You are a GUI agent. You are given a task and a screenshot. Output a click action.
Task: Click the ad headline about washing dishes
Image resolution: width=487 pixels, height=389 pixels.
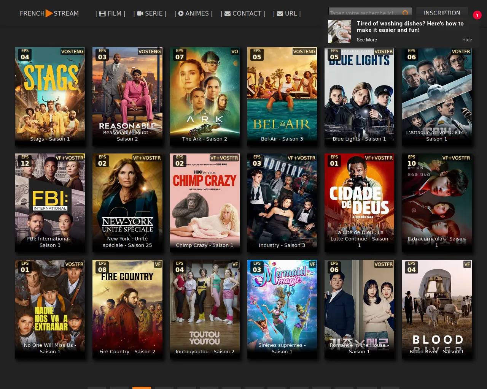click(410, 27)
